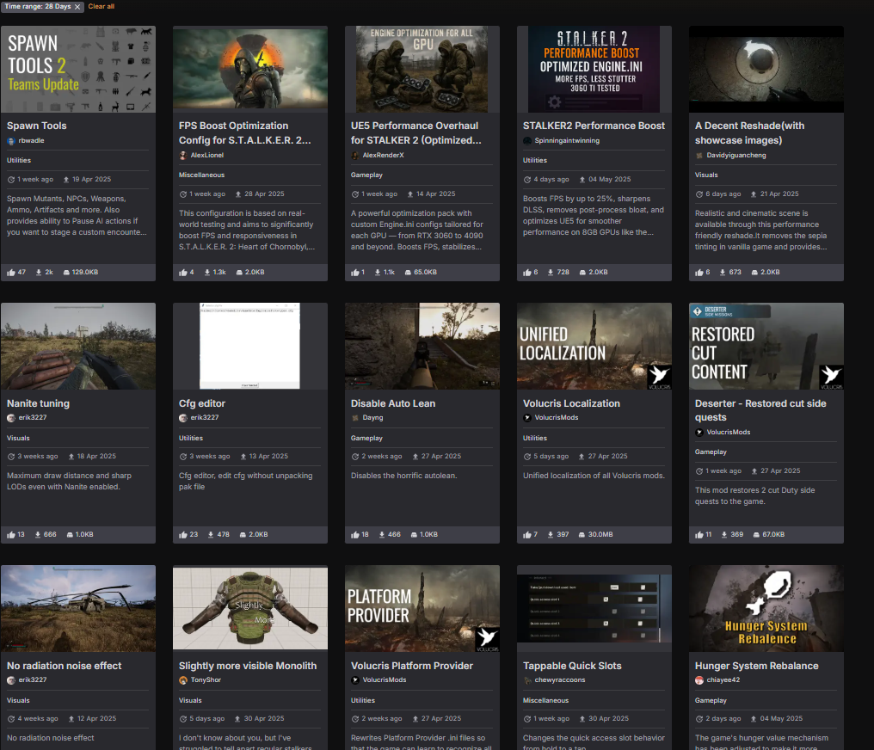The width and height of the screenshot is (874, 750).
Task: Click the Davidyiguancheng author avatar icon
Action: [699, 156]
